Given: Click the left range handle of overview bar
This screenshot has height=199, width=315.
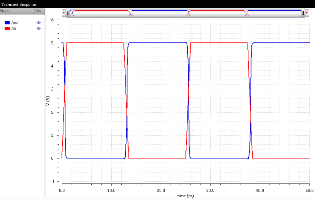Looking at the screenshot, I should [68, 13].
